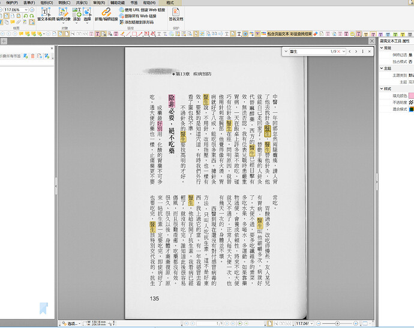The width and height of the screenshot is (414, 328).
Task: Toggle the 独占模式 property value
Action: [x=411, y=62]
